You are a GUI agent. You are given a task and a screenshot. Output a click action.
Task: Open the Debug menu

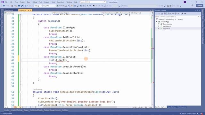click(35, 2)
